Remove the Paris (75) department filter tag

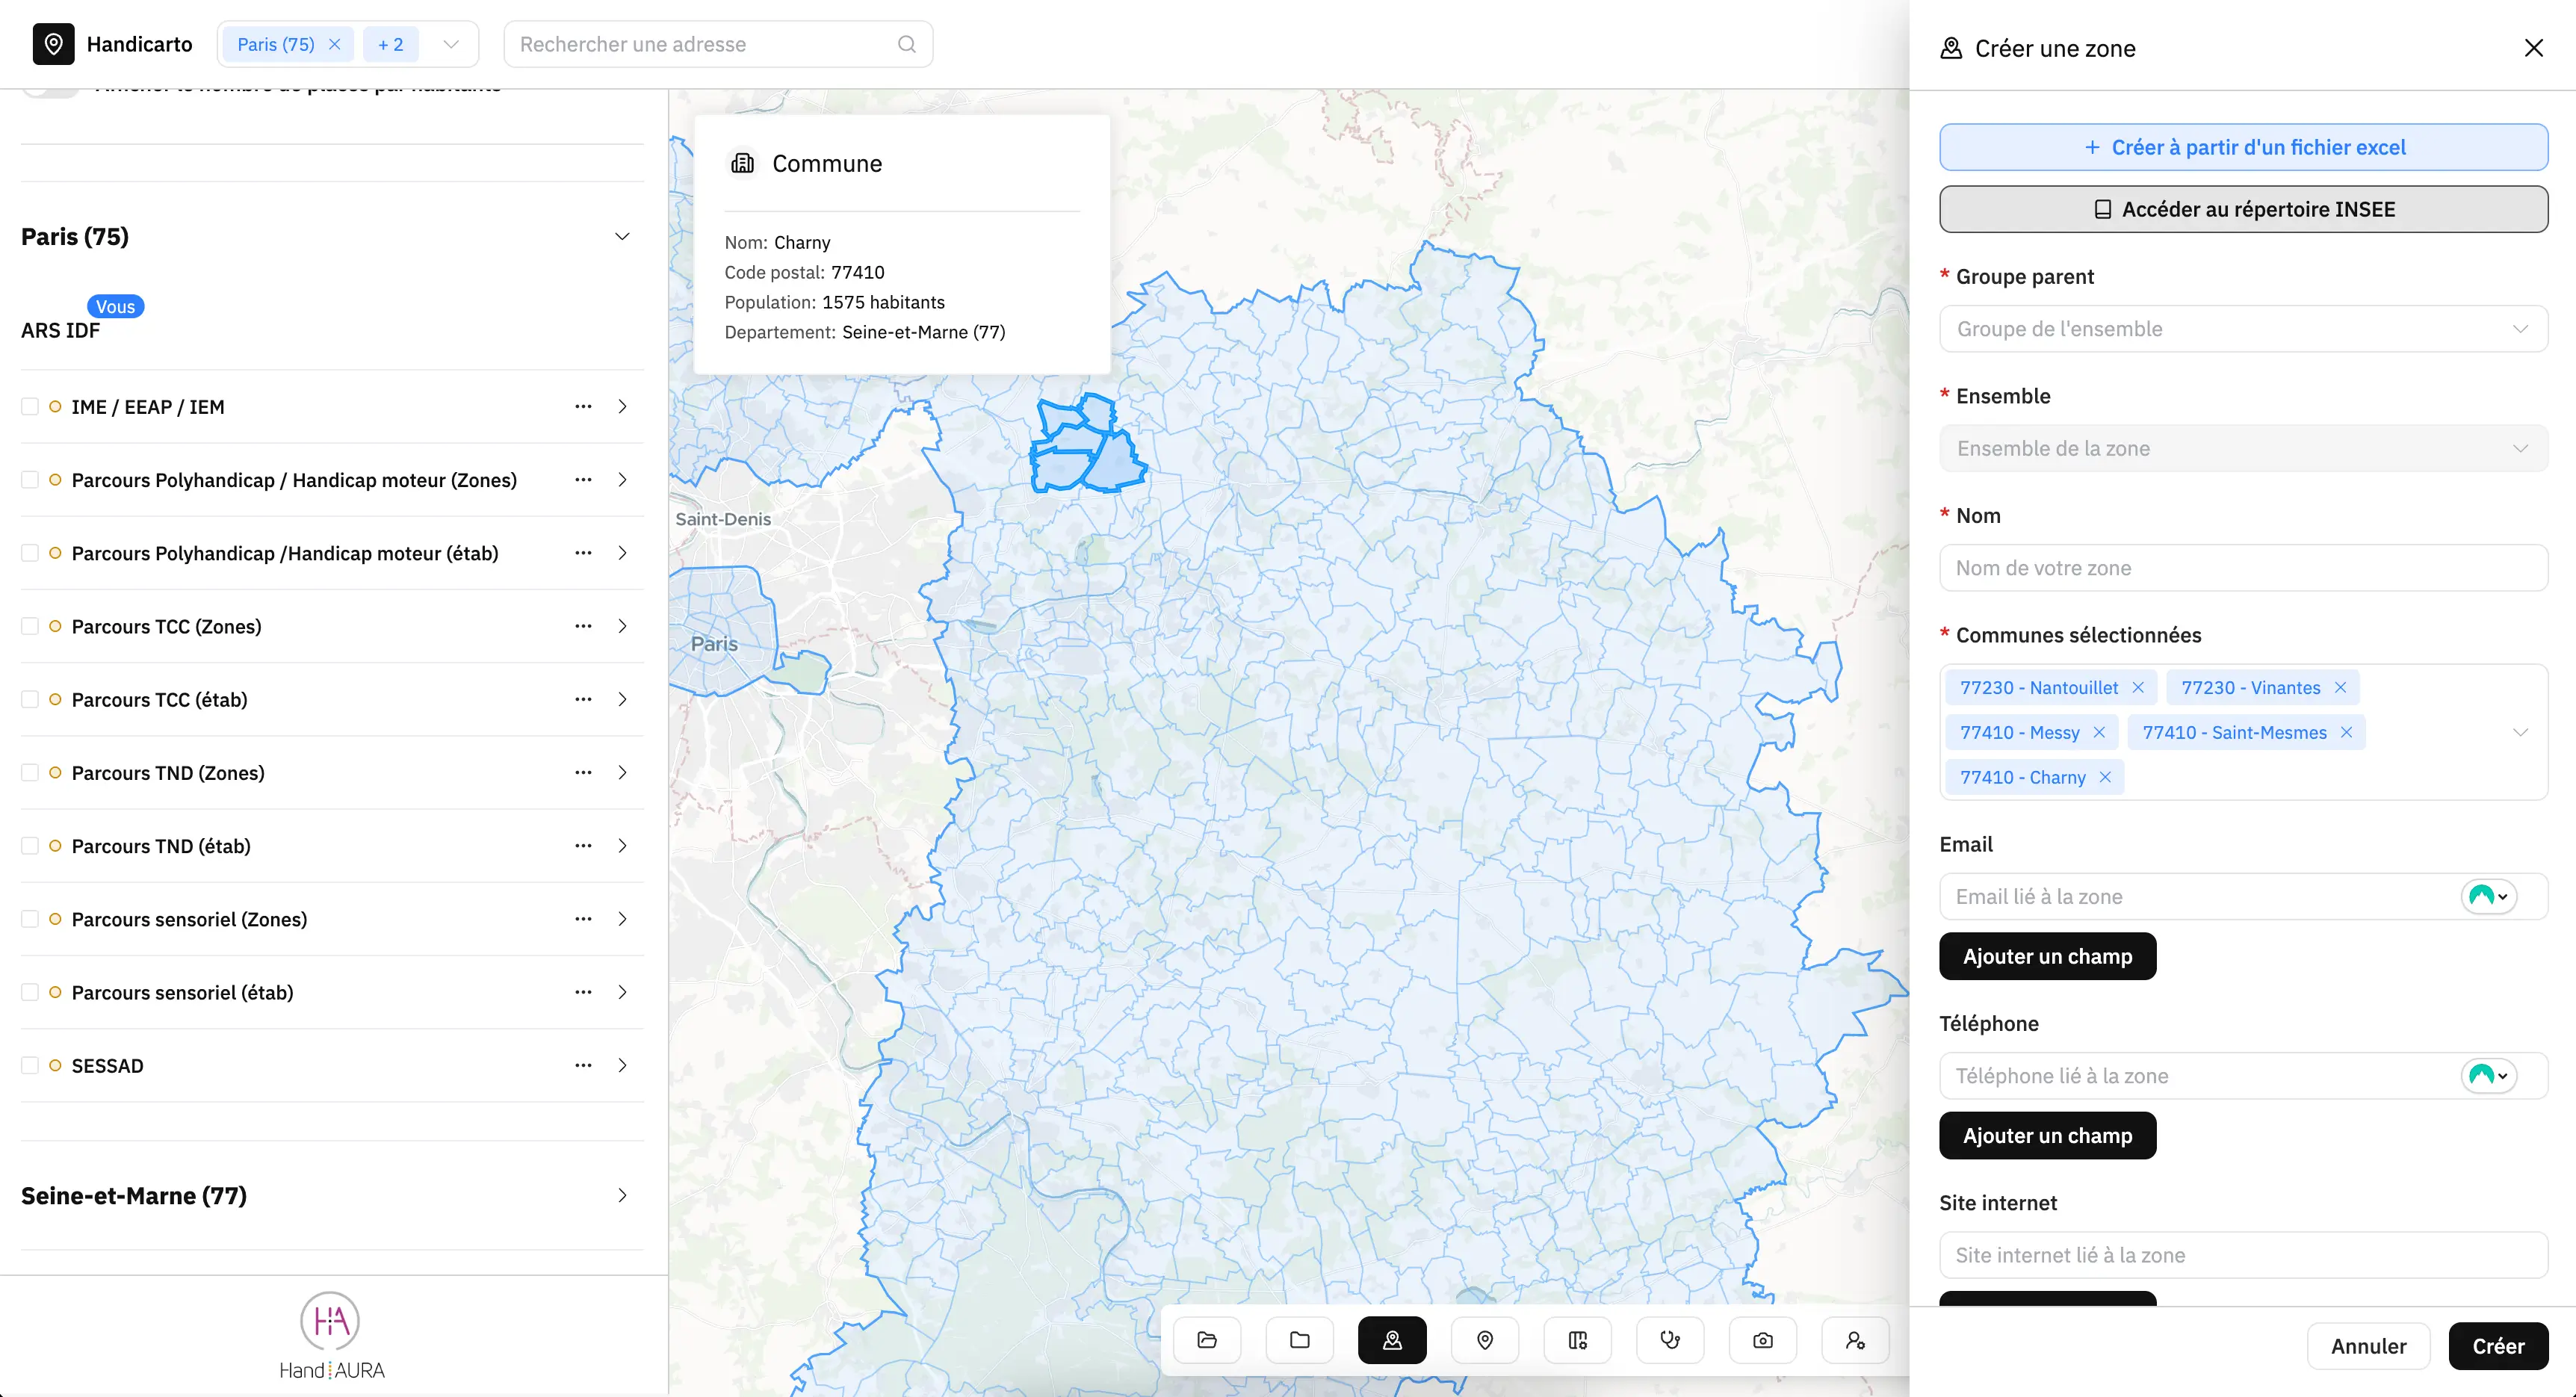pyautogui.click(x=335, y=44)
